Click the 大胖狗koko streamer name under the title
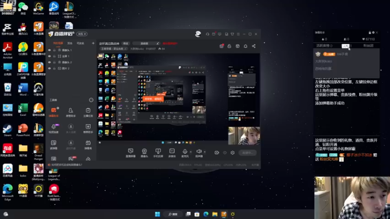Screen dimensions: 390x219 137,49
